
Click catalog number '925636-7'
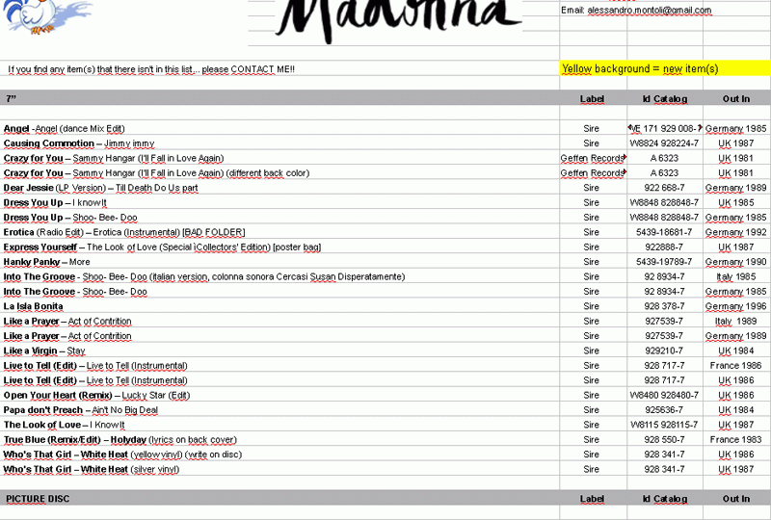click(664, 410)
